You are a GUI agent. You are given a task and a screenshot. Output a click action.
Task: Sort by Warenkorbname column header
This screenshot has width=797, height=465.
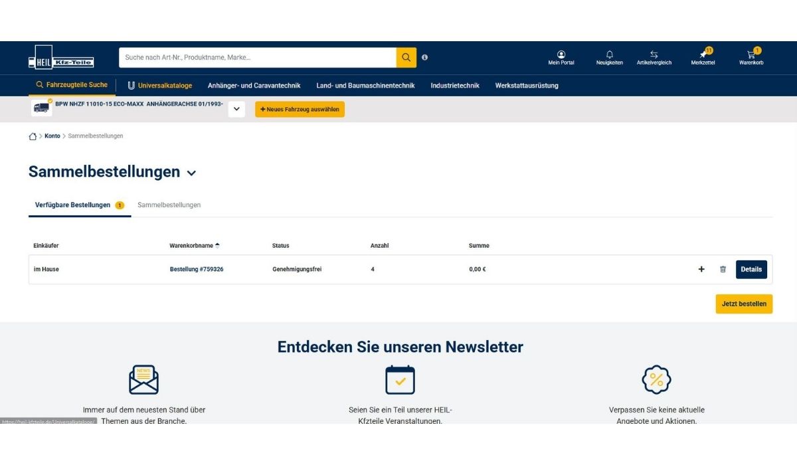191,246
